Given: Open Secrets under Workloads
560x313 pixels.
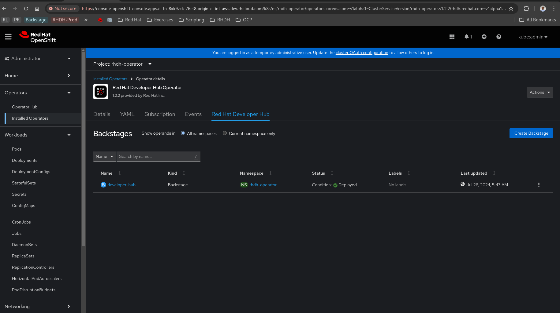Looking at the screenshot, I should (x=19, y=195).
